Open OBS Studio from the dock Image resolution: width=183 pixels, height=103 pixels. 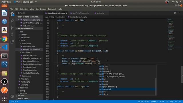click(x=5, y=82)
